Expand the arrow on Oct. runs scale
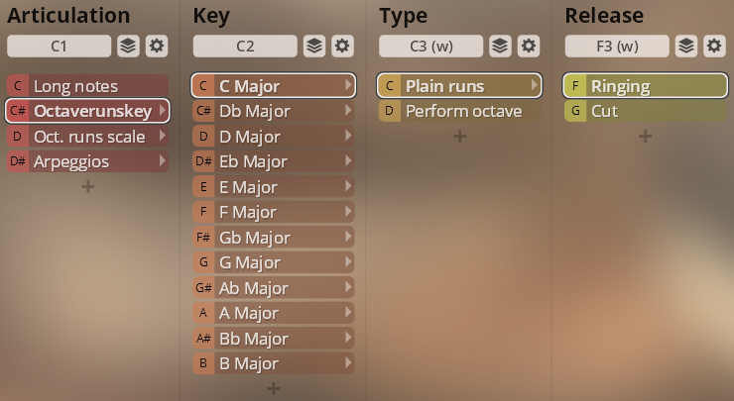Viewport: 734px width, 401px height. tap(162, 137)
